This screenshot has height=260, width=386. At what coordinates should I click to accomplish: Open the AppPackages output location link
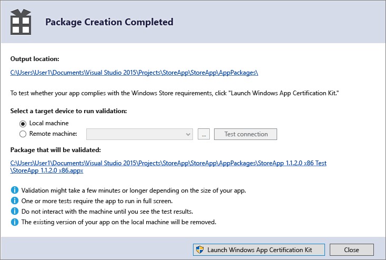coord(134,73)
